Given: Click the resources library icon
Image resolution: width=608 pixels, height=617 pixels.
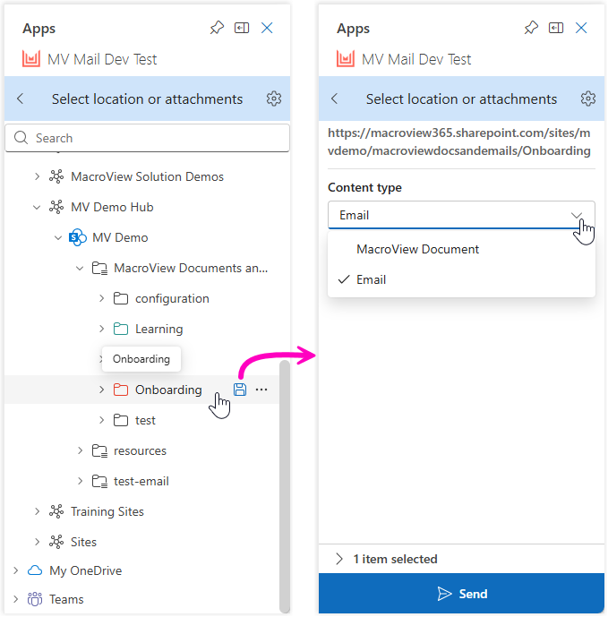Looking at the screenshot, I should pyautogui.click(x=99, y=450).
